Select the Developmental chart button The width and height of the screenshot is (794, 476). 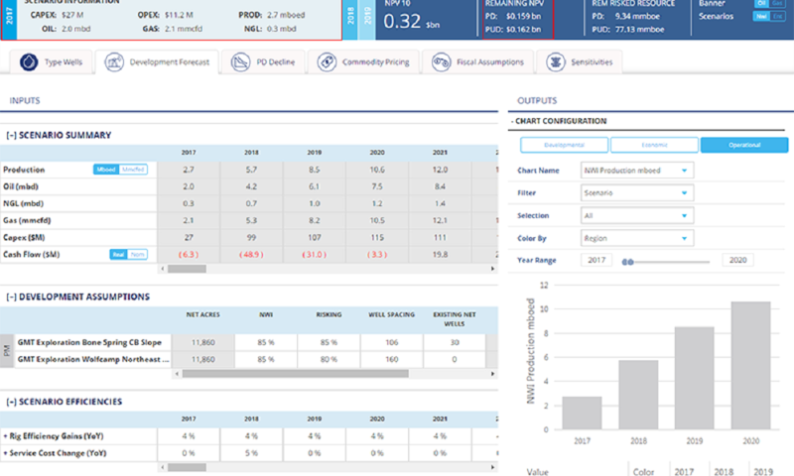pos(564,145)
